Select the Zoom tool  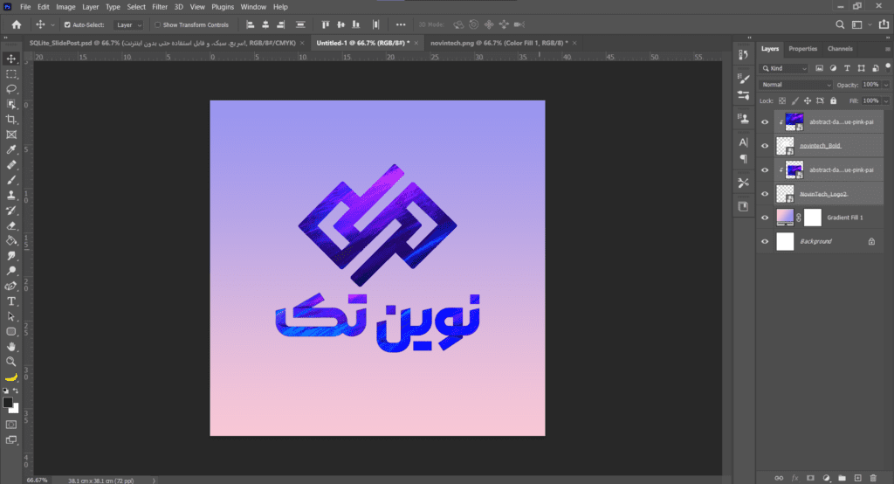pos(10,362)
